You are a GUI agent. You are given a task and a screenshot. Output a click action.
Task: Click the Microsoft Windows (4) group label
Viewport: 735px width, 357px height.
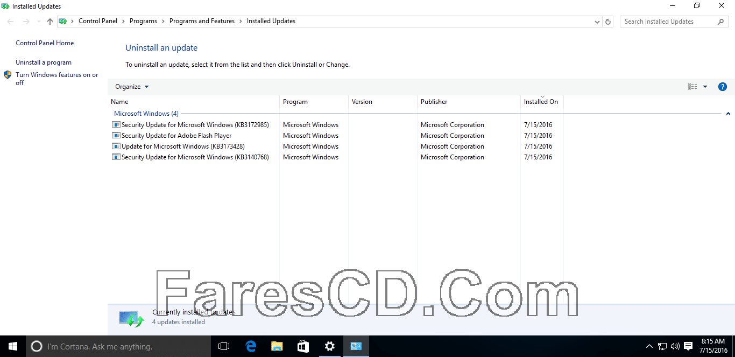(x=146, y=114)
